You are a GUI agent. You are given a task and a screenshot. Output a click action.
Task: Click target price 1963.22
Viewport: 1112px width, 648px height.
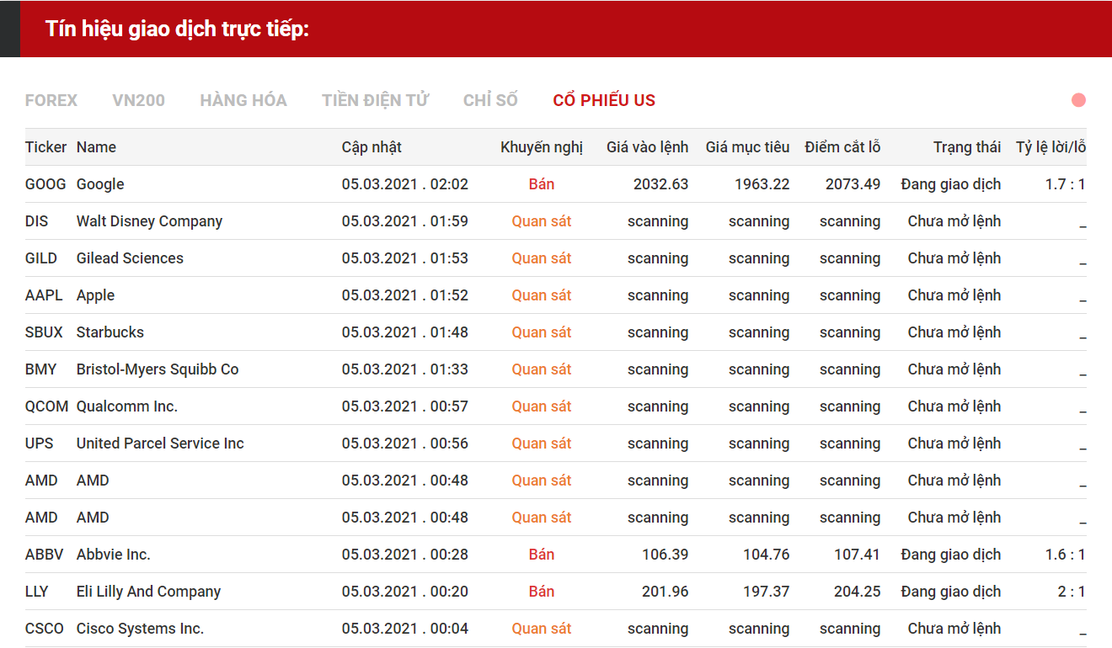762,184
